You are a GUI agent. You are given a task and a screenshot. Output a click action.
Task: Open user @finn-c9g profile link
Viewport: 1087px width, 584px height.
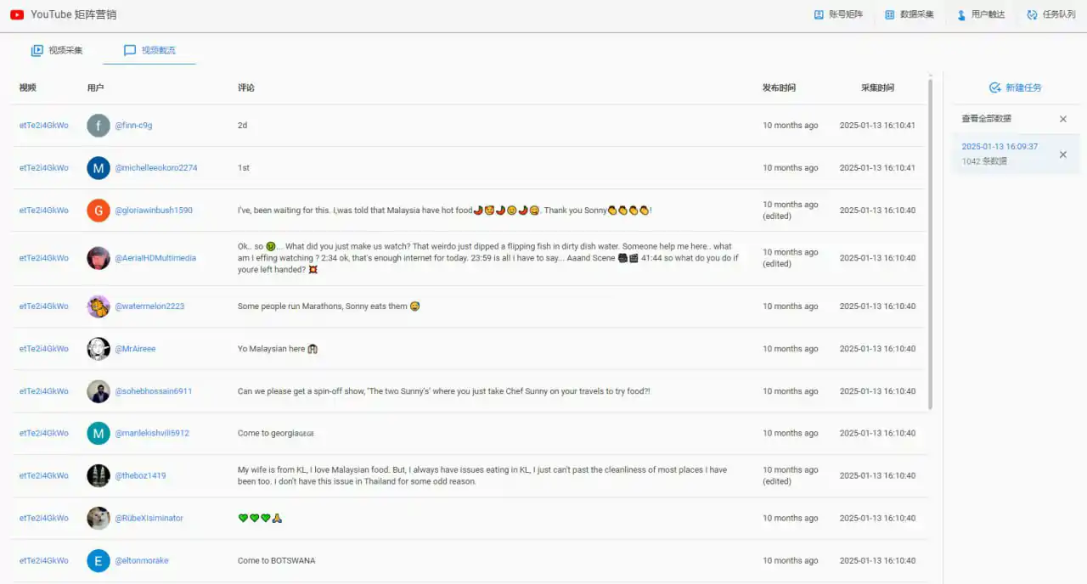(133, 126)
